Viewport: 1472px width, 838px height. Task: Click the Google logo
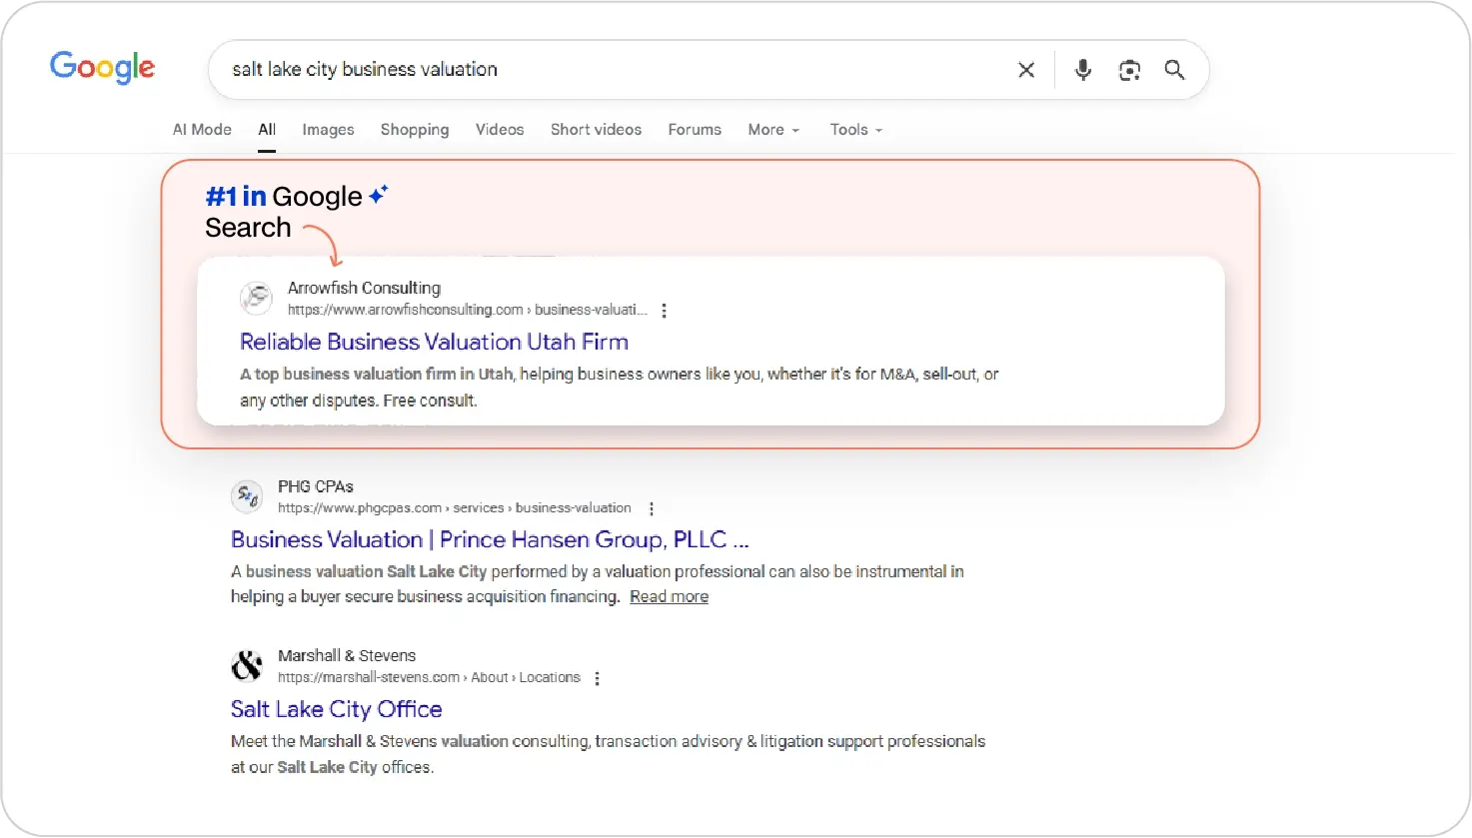click(x=102, y=68)
